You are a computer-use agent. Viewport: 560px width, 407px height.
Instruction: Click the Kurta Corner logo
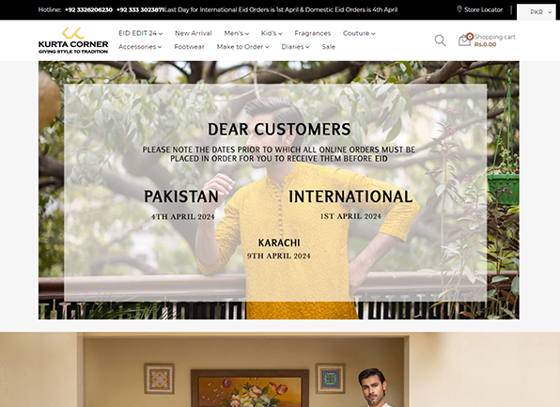pos(73,40)
